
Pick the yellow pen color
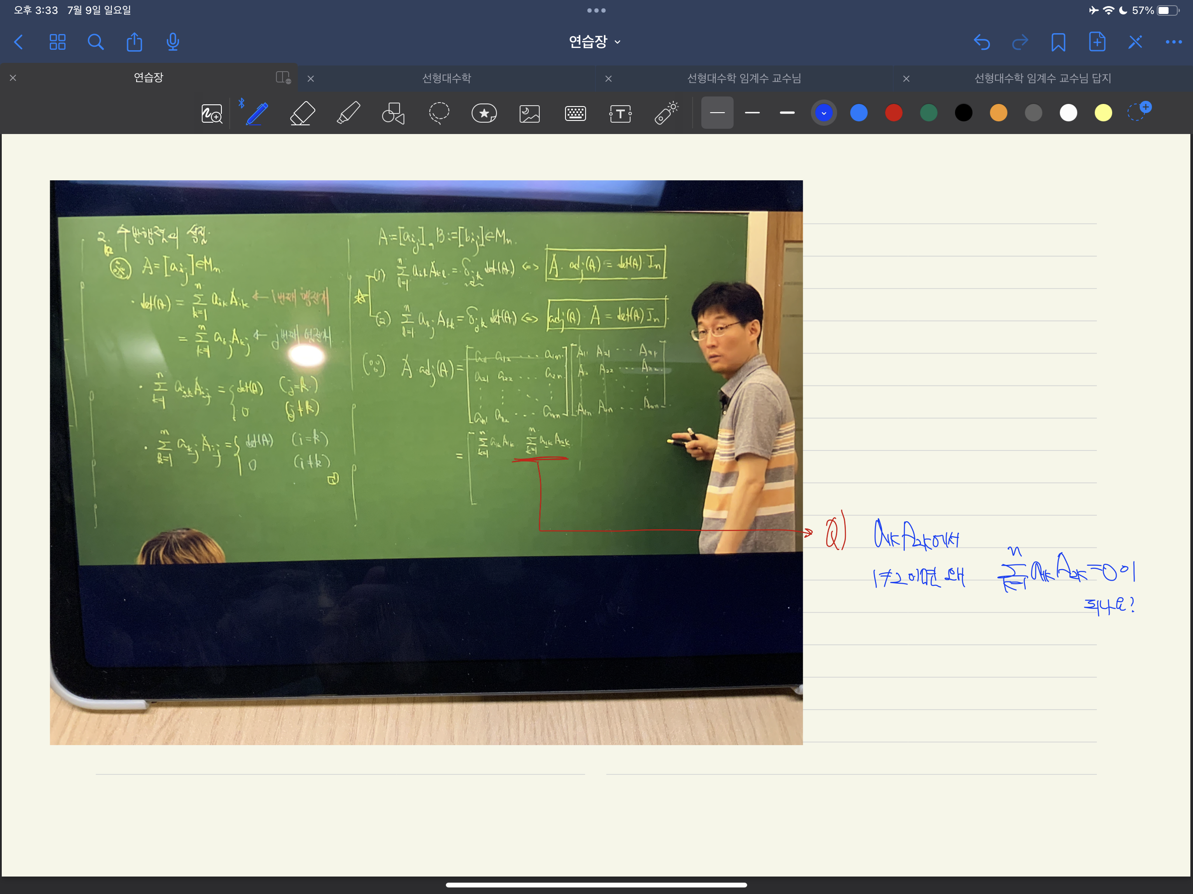pos(1103,113)
